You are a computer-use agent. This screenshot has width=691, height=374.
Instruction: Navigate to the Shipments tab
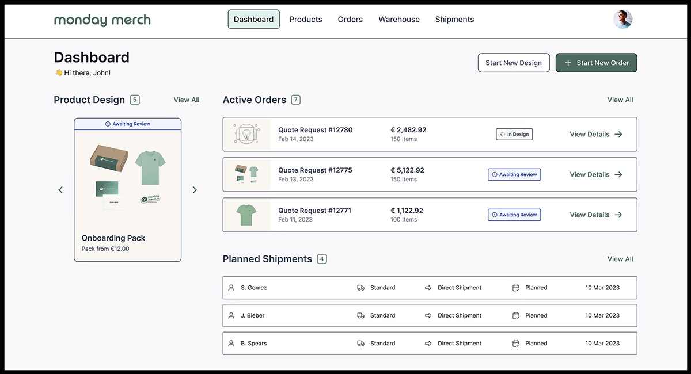[454, 20]
